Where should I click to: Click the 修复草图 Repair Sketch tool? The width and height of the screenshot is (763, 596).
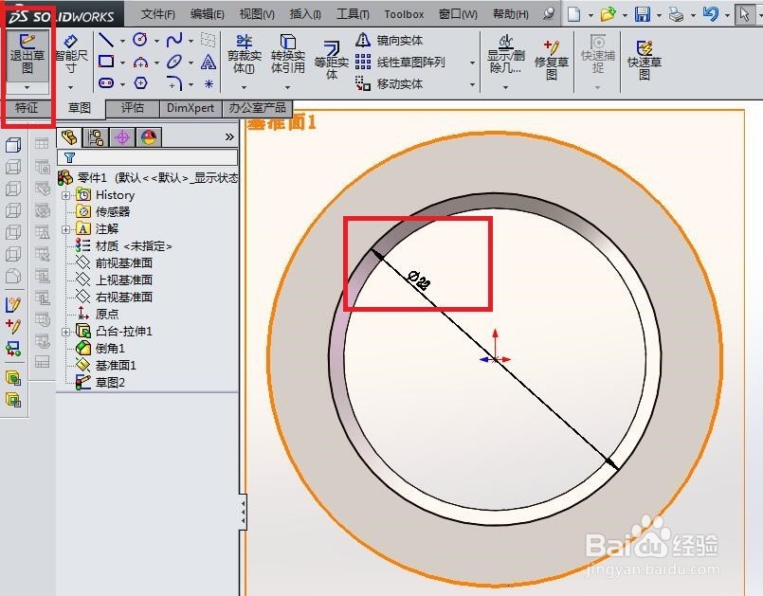point(552,60)
